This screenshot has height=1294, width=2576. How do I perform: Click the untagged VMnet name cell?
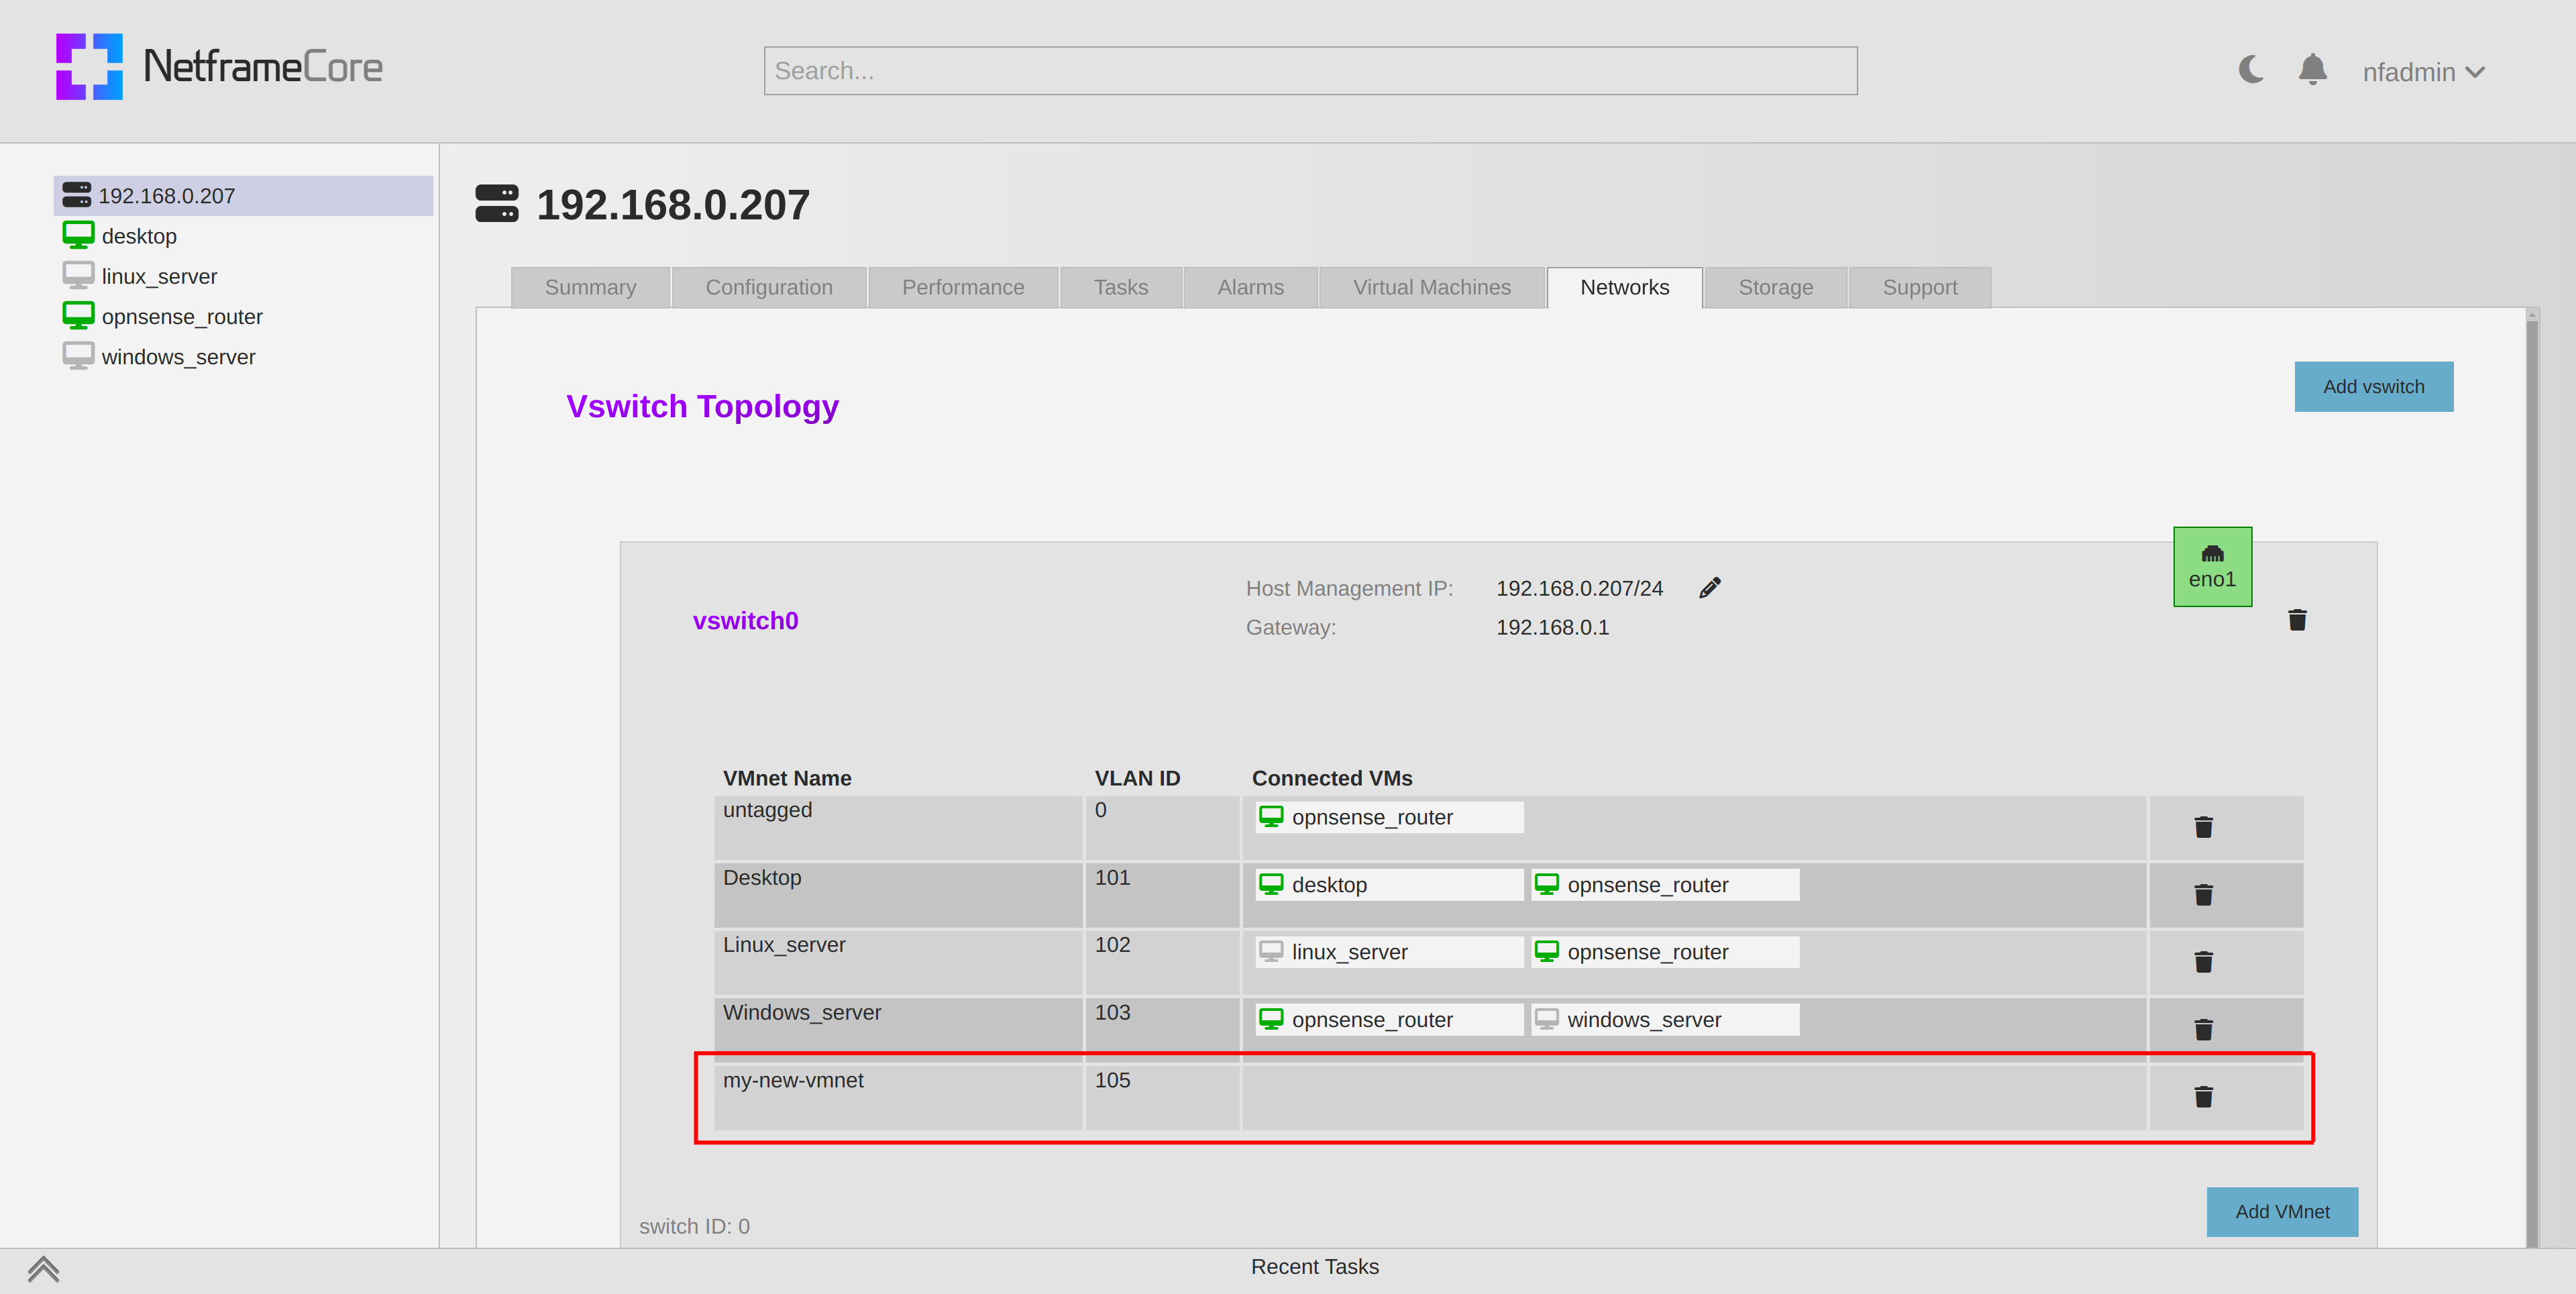pyautogui.click(x=898, y=827)
